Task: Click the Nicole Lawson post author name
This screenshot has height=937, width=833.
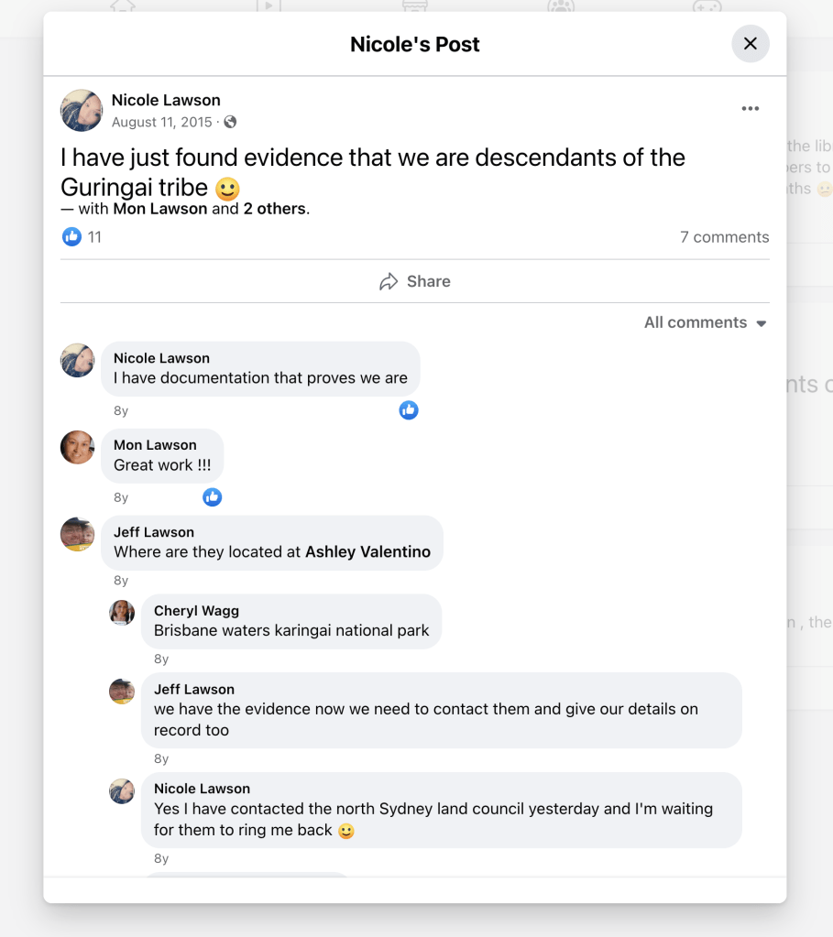Action: tap(166, 100)
